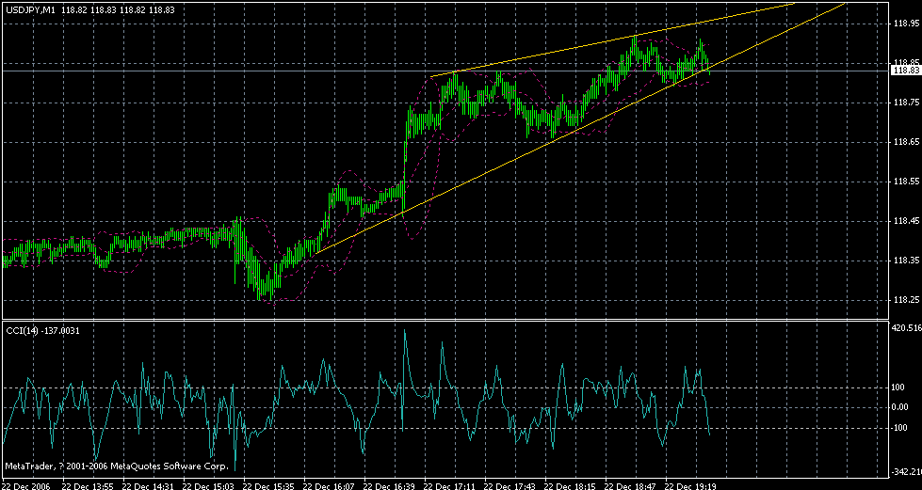Screen dimensions: 922x490
Task: Click the 22 Dec 18:15 time label
Action: 572,486
